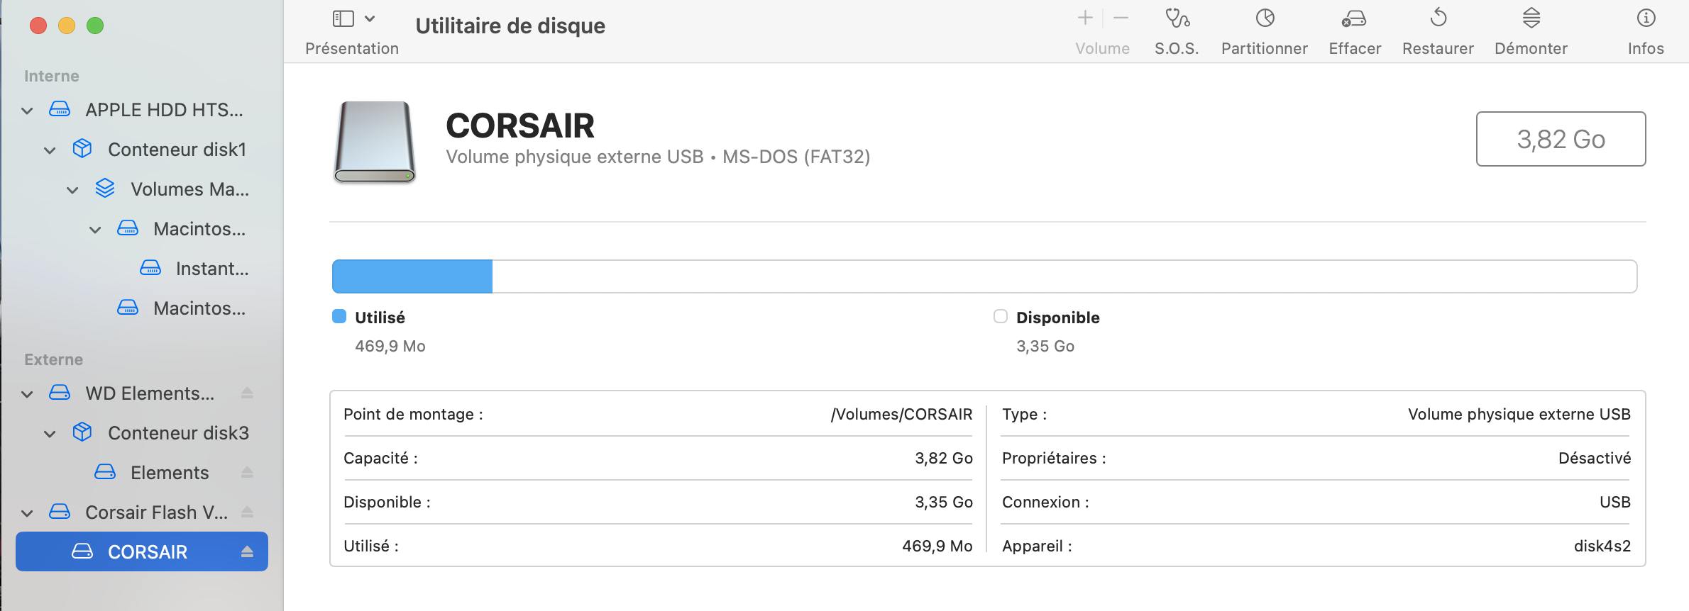Click the 3,82 Go capacity box
1689x611 pixels.
coord(1561,139)
